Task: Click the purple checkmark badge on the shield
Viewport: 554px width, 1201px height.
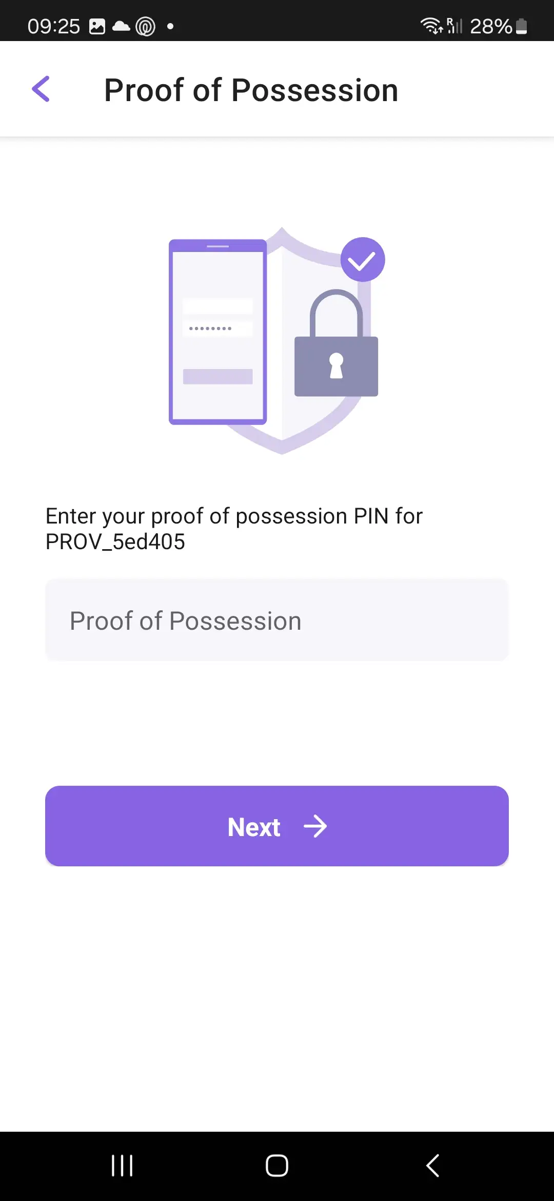Action: coord(363,260)
